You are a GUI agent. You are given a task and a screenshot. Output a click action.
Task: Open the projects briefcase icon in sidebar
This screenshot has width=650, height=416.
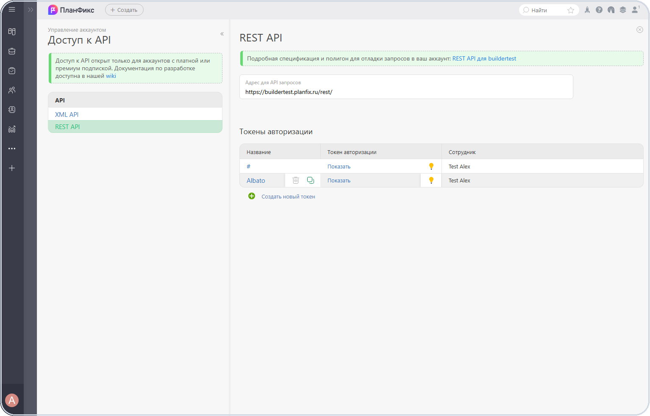point(12,51)
